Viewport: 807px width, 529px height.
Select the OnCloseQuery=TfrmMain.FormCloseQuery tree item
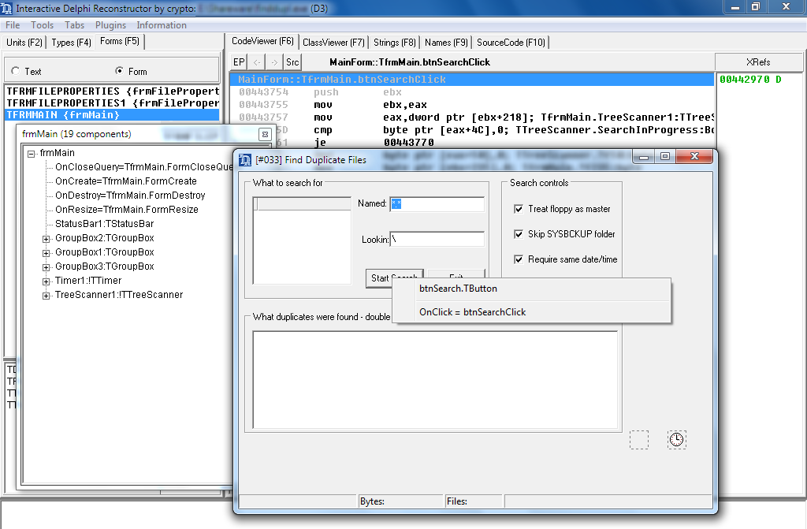144,167
